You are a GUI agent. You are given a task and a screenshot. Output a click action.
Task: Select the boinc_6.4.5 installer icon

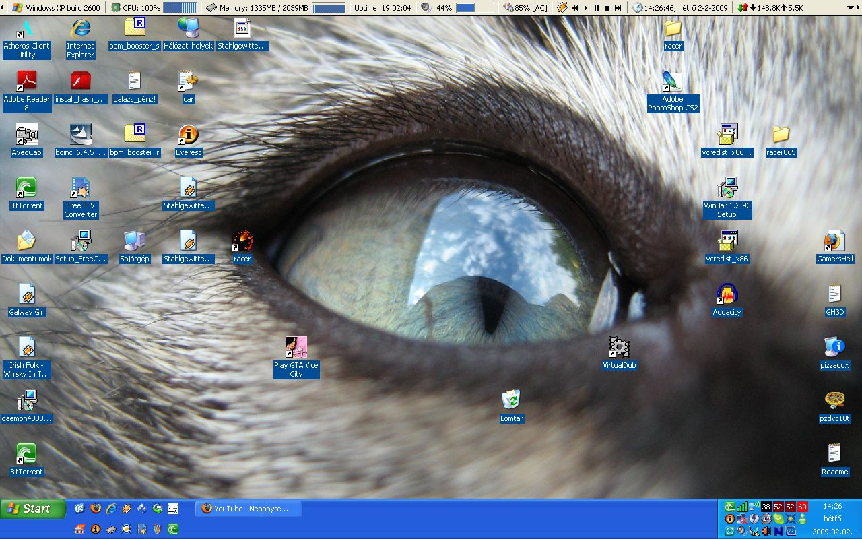click(x=80, y=141)
